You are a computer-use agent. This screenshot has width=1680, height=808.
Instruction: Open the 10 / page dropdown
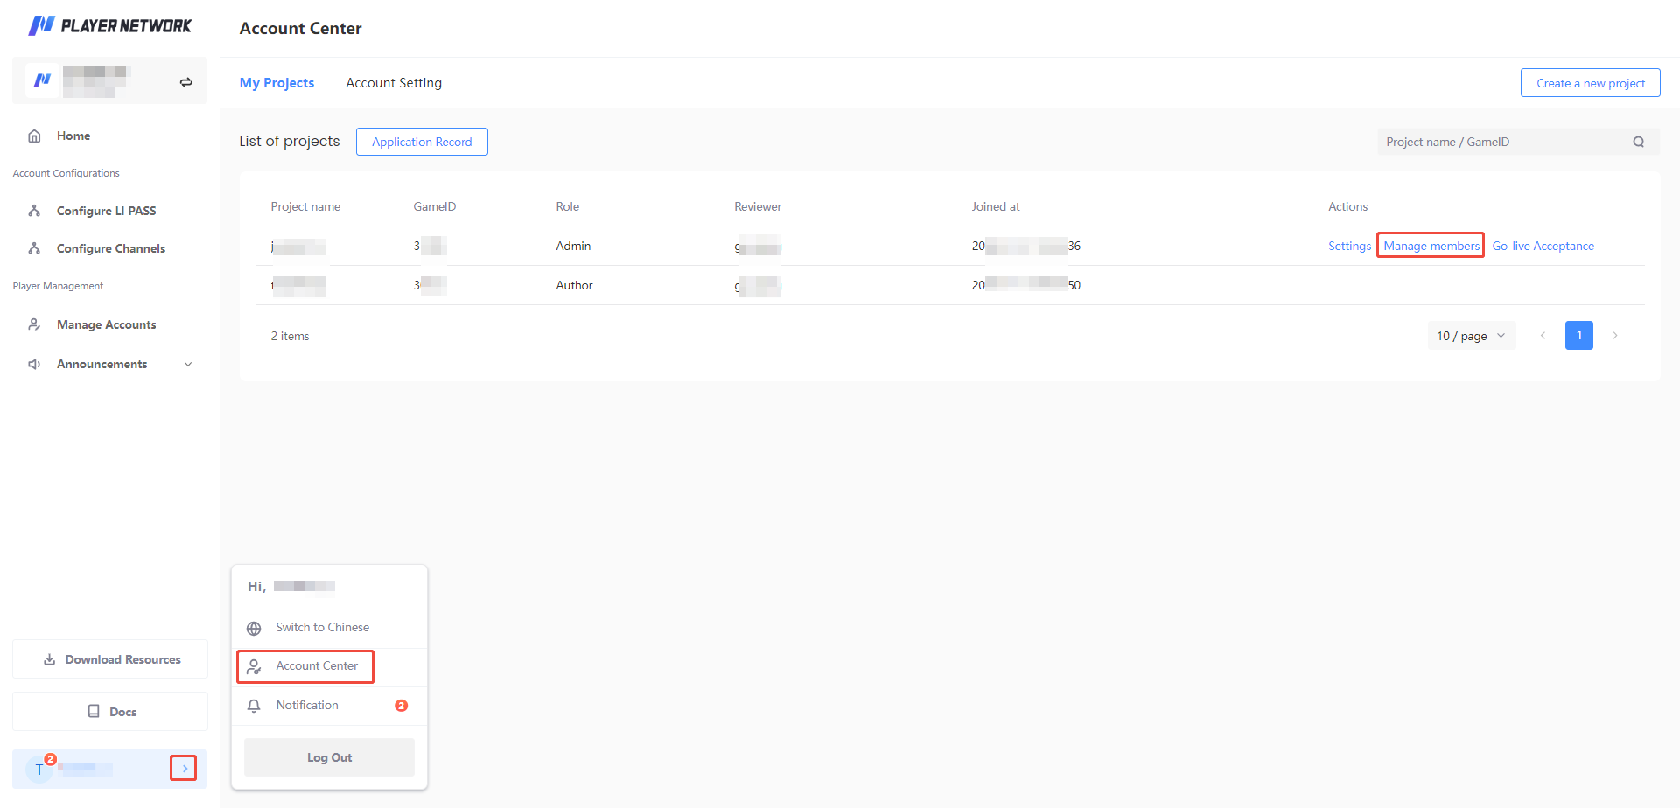1471,336
